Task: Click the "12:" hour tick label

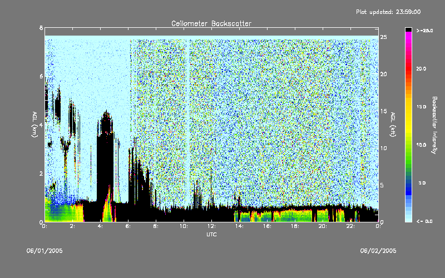Action: tap(211, 226)
